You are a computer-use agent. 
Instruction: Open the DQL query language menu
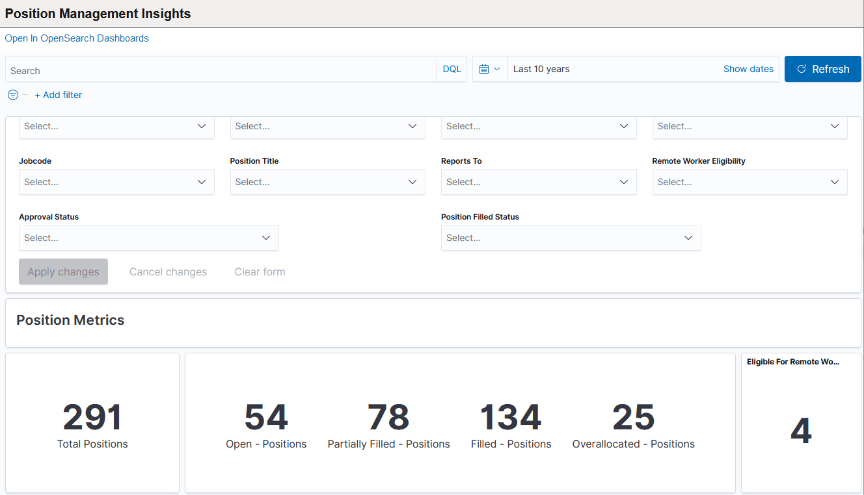coord(452,69)
